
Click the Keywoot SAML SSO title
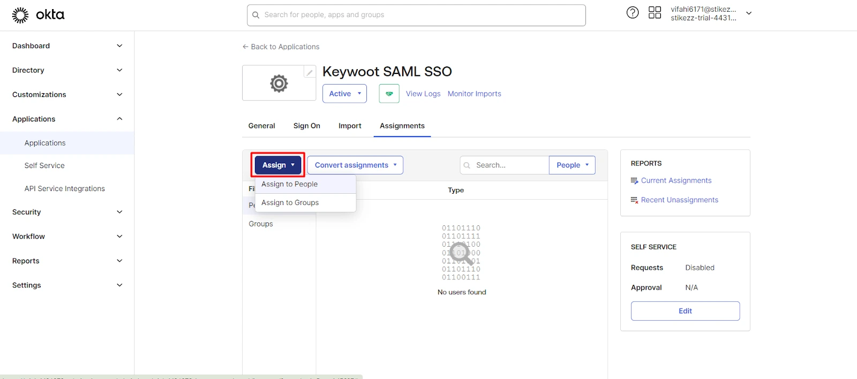pos(387,72)
